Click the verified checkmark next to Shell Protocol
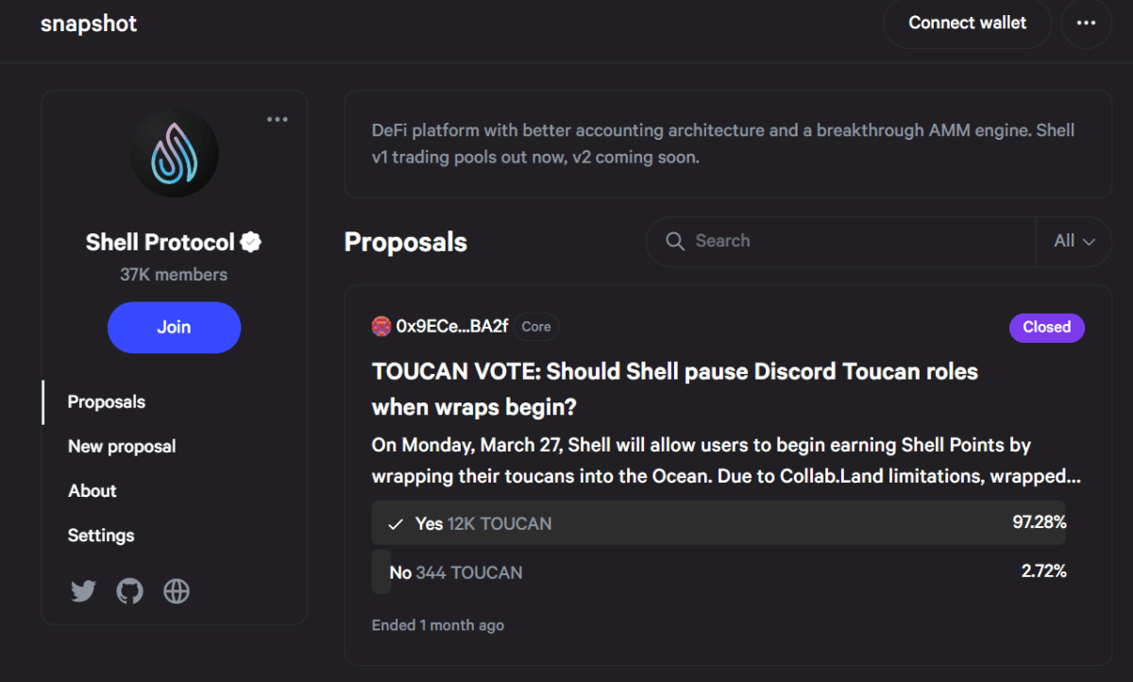Image resolution: width=1133 pixels, height=682 pixels. pyautogui.click(x=249, y=242)
